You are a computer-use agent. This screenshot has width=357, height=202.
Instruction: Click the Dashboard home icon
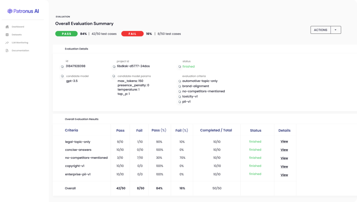click(x=7, y=27)
